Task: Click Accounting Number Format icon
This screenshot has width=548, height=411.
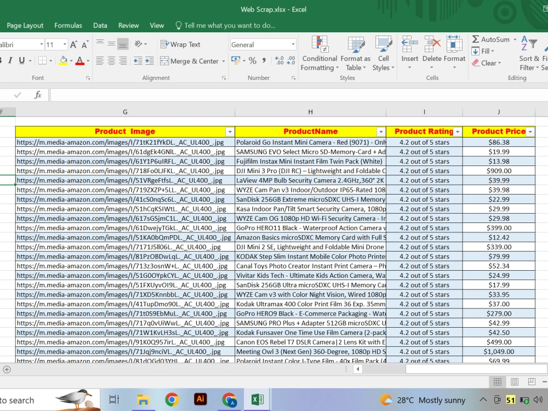Action: click(236, 60)
